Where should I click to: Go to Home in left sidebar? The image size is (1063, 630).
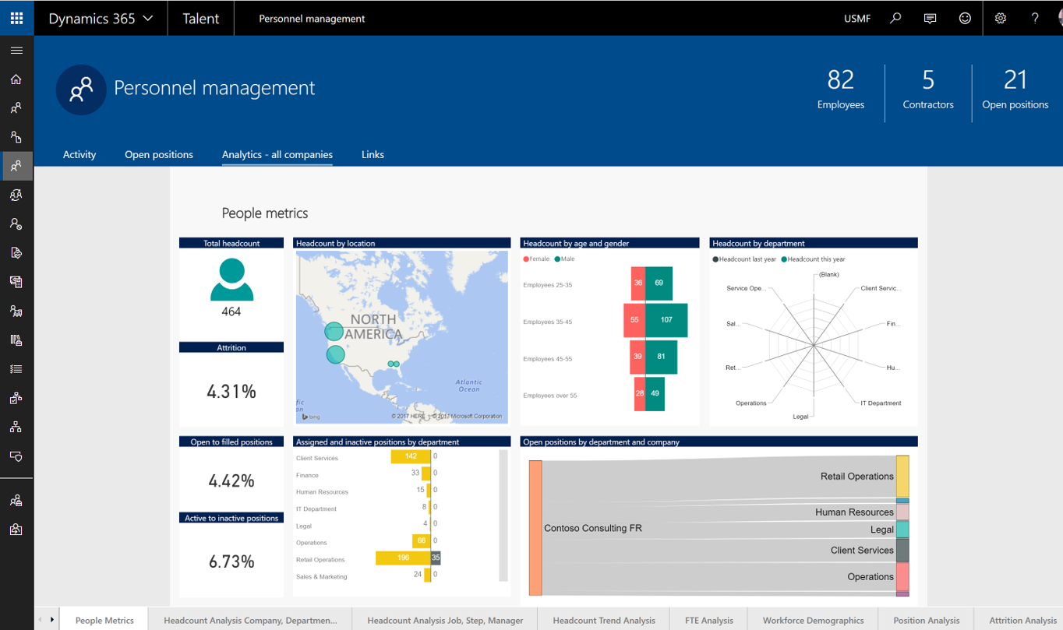[x=16, y=79]
